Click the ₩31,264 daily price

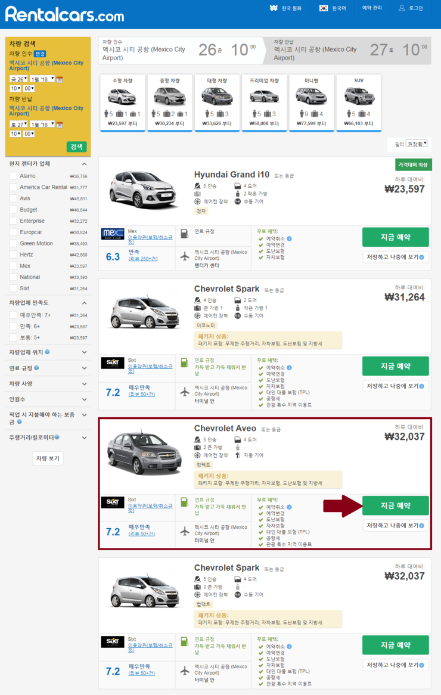(x=404, y=297)
